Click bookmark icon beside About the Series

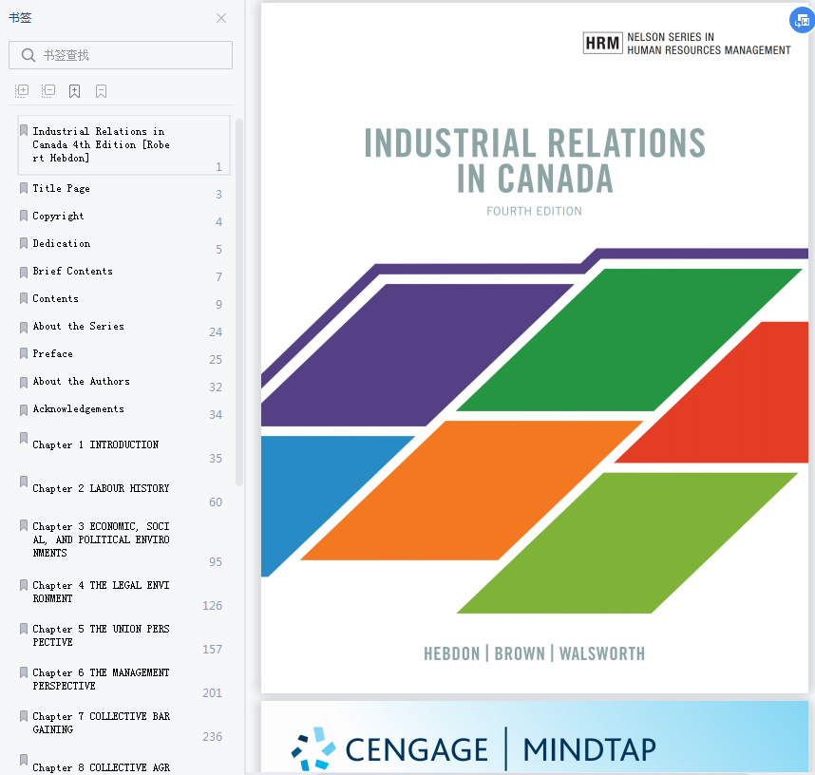24,328
